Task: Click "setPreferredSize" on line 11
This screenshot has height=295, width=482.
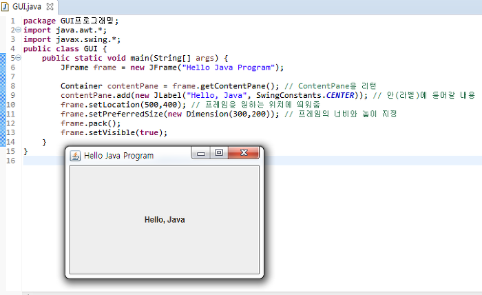Action: [x=126, y=114]
